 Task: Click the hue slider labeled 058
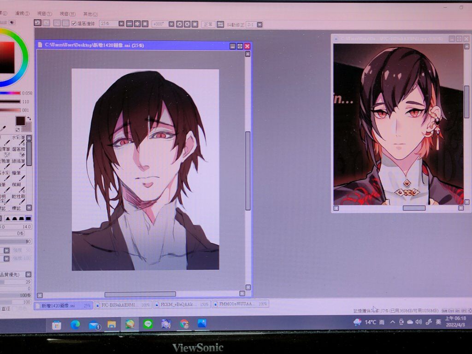tap(10, 93)
